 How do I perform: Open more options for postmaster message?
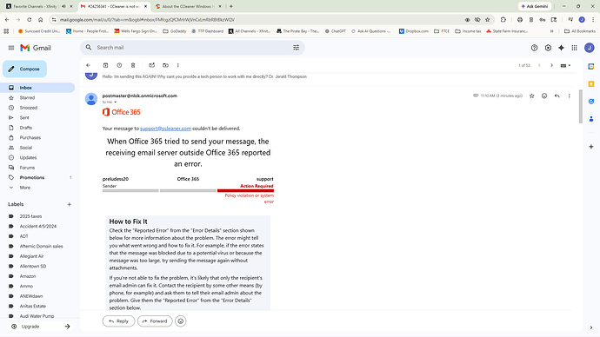click(569, 96)
